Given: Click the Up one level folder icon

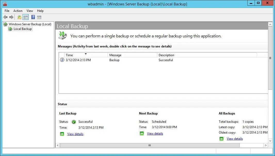Looking at the screenshot, I should click(x=19, y=17).
